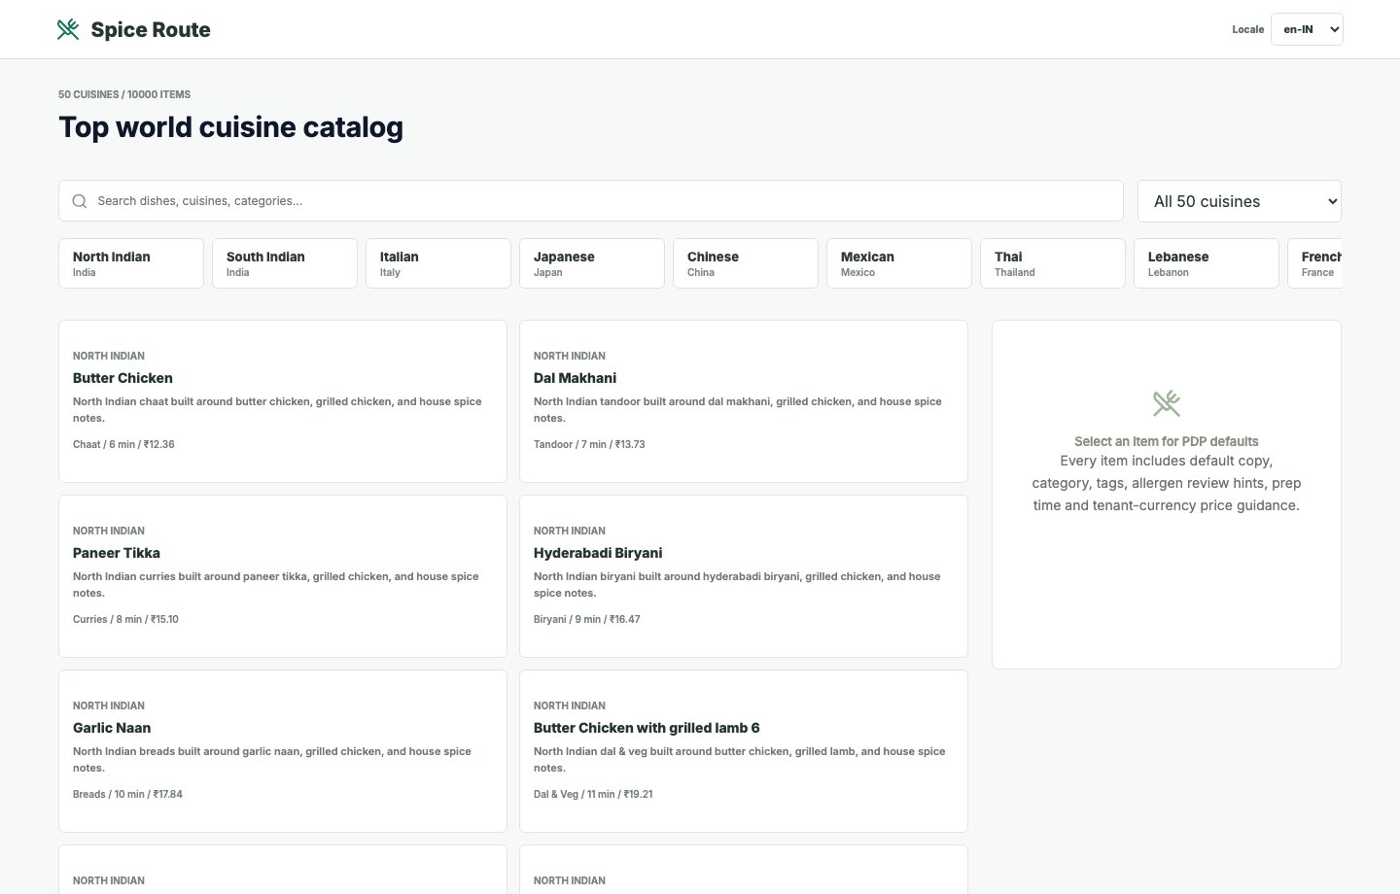Open the Dal Makhani item card

coord(744,401)
